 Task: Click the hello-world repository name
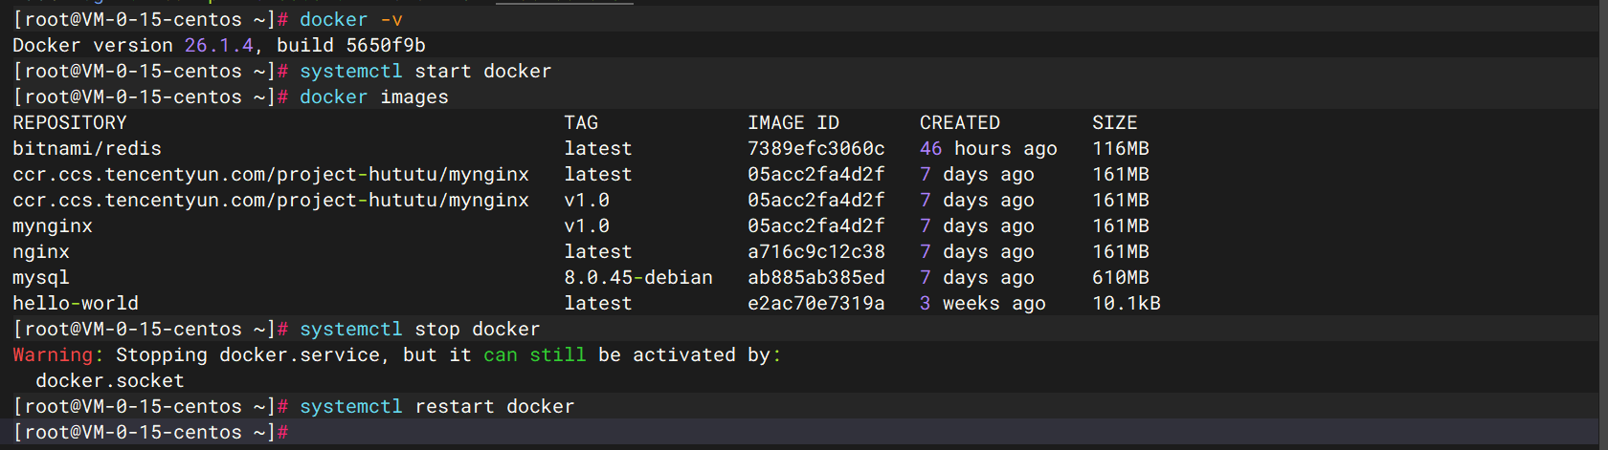point(76,303)
